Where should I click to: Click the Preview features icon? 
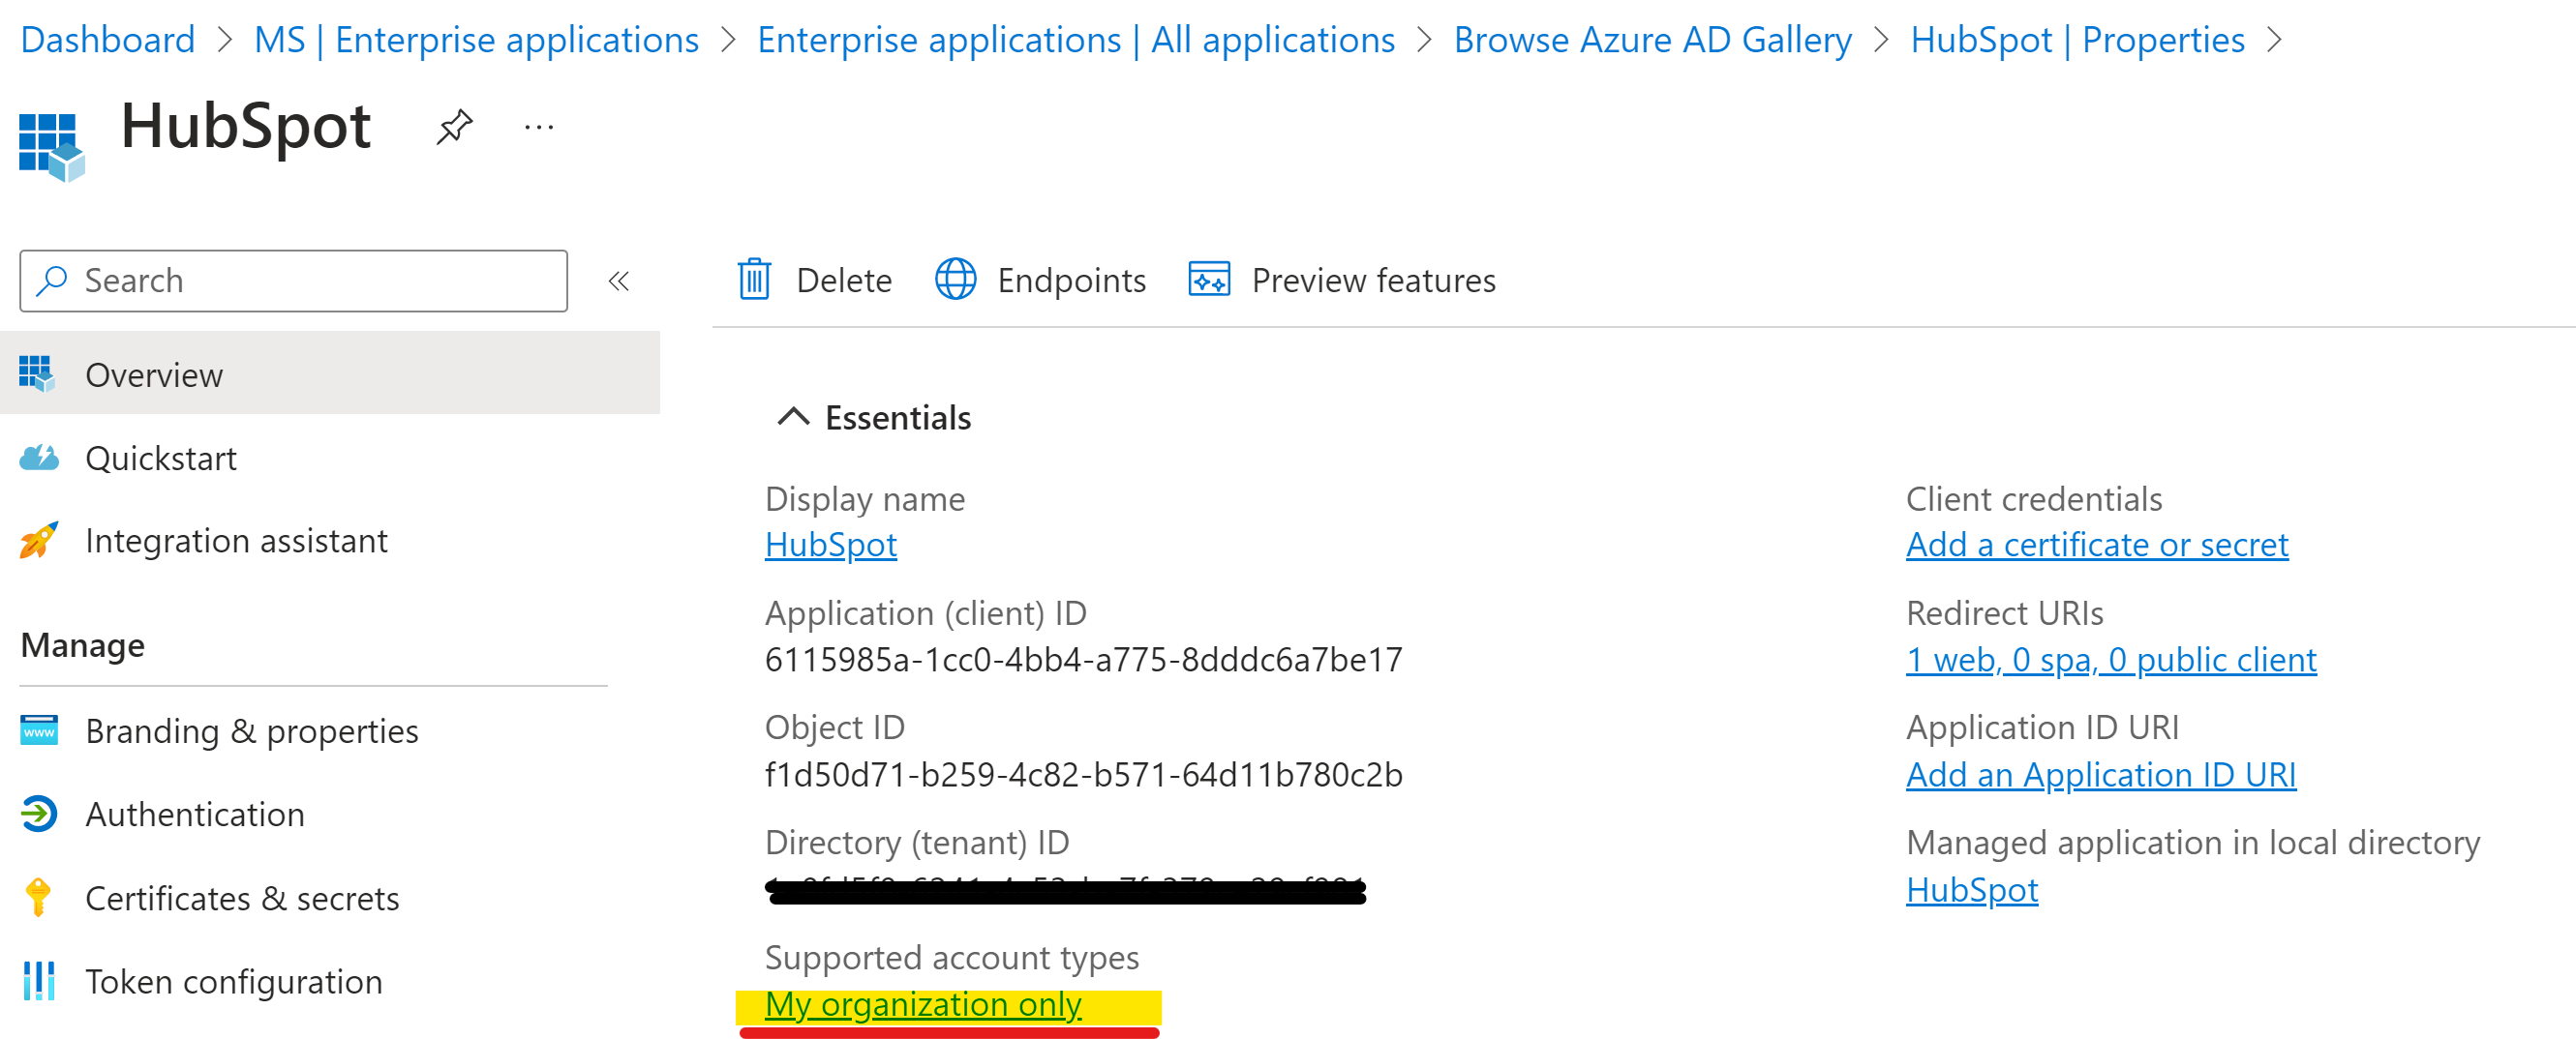click(x=1209, y=280)
